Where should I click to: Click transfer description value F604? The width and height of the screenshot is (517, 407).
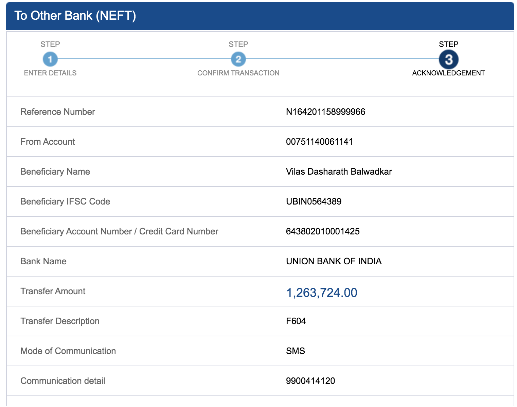296,321
